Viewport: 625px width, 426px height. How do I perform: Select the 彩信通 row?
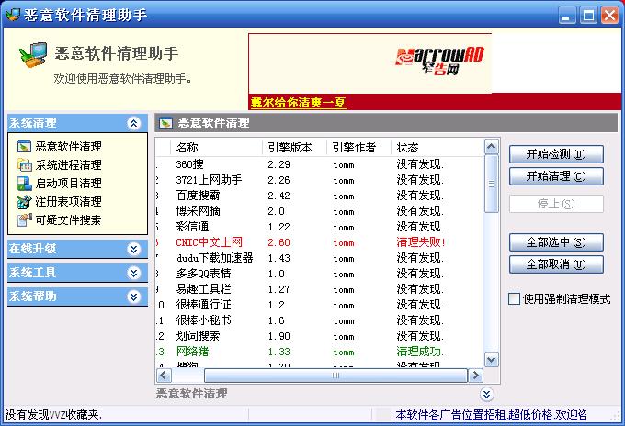click(319, 227)
